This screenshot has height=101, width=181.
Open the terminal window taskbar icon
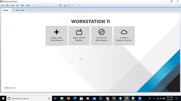[101, 98]
